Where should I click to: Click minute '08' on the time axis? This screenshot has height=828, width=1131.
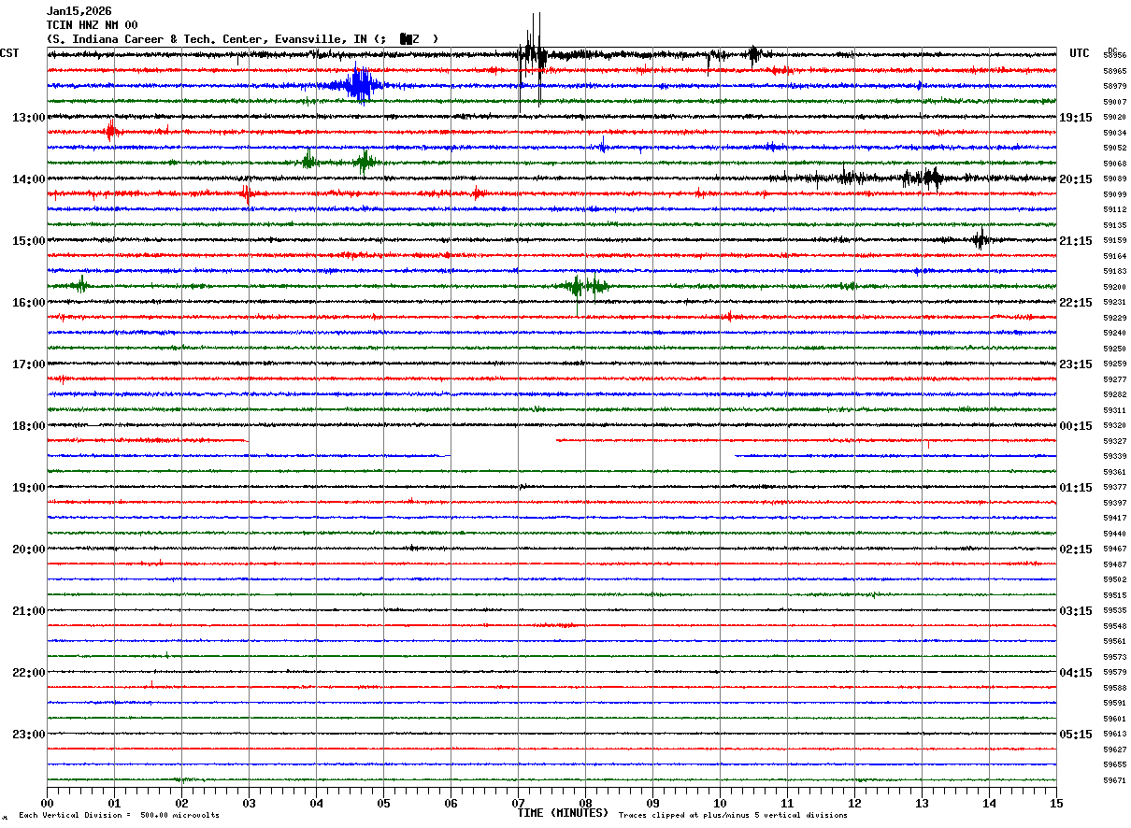[585, 803]
